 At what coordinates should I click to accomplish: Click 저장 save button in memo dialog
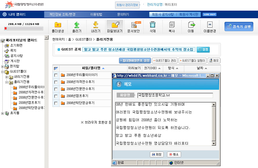[x=157, y=154]
